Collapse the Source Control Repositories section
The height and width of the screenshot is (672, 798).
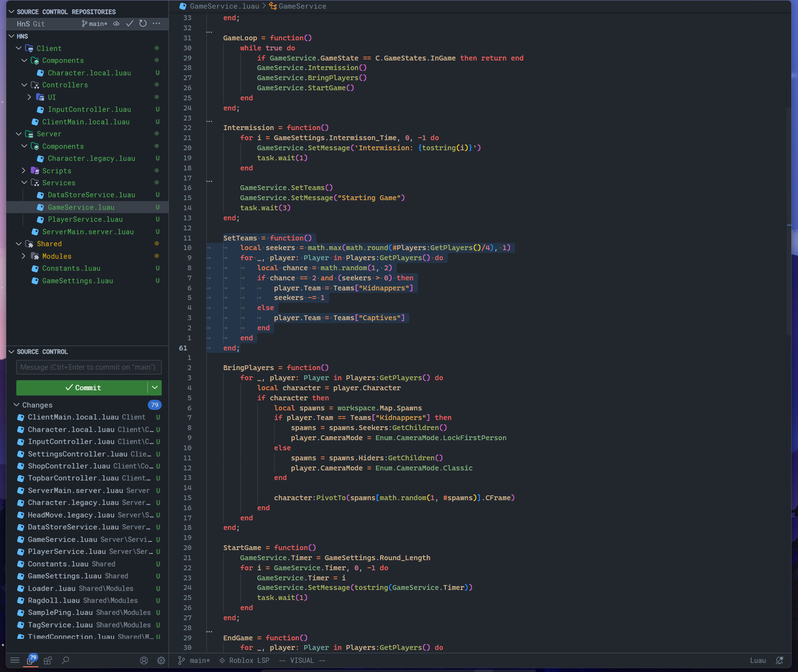(x=12, y=12)
